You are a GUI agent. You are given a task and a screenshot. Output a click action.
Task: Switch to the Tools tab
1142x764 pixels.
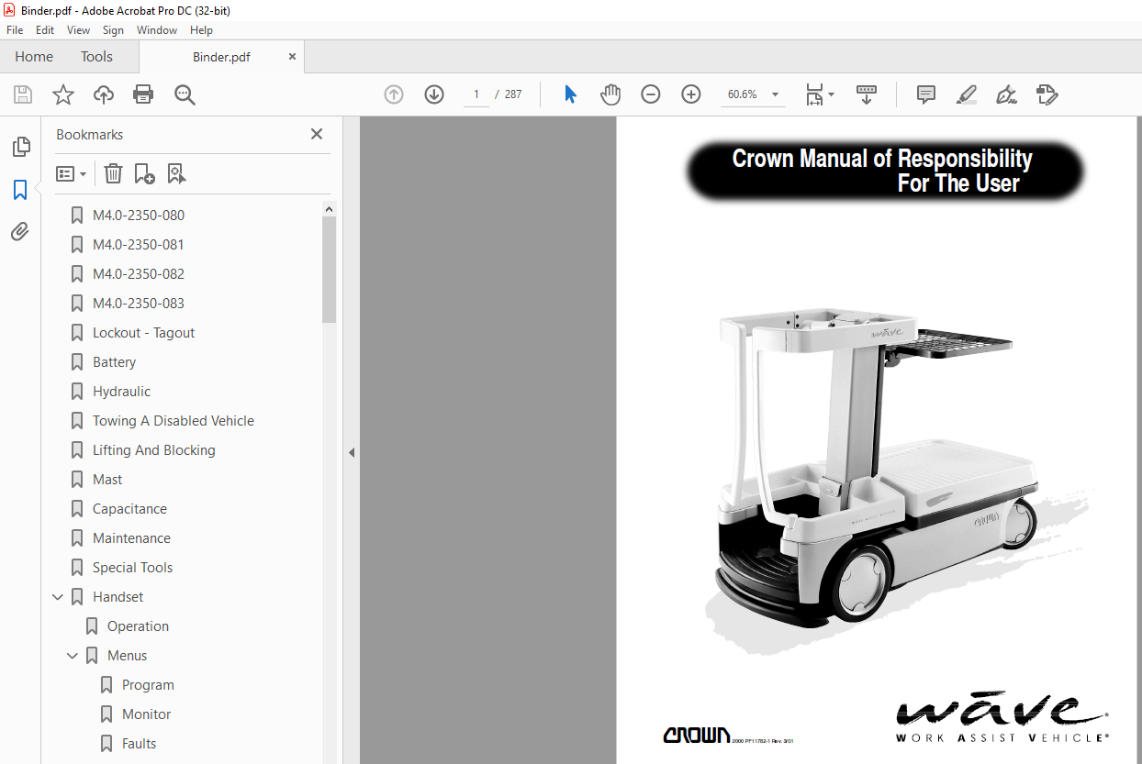click(96, 57)
